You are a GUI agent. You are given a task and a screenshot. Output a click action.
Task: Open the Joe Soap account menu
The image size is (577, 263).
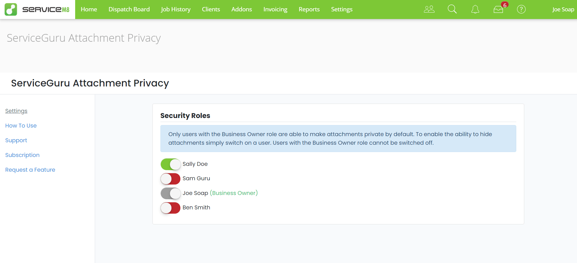pos(563,10)
